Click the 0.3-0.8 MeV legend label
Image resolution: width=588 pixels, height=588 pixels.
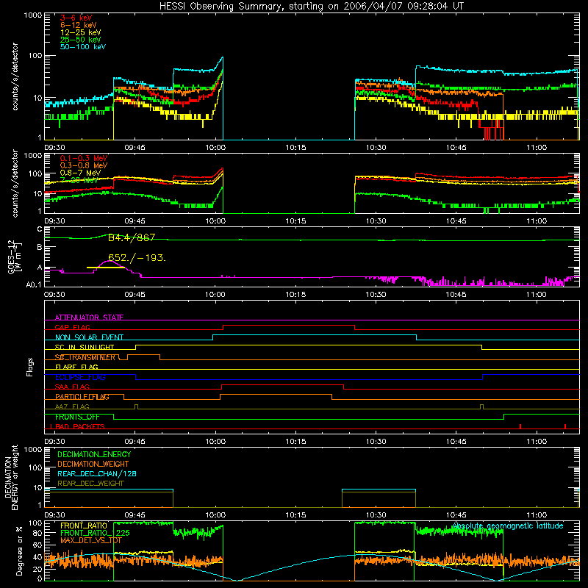84,165
